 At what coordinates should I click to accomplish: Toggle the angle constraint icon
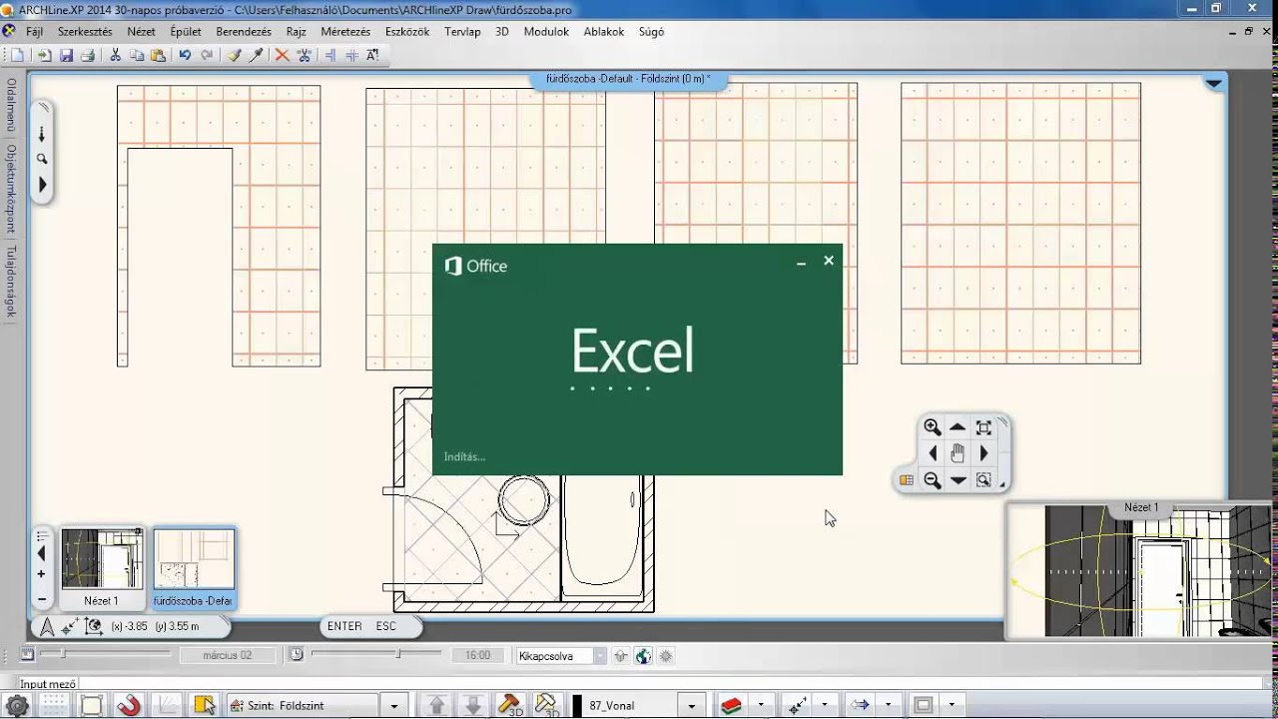(168, 705)
